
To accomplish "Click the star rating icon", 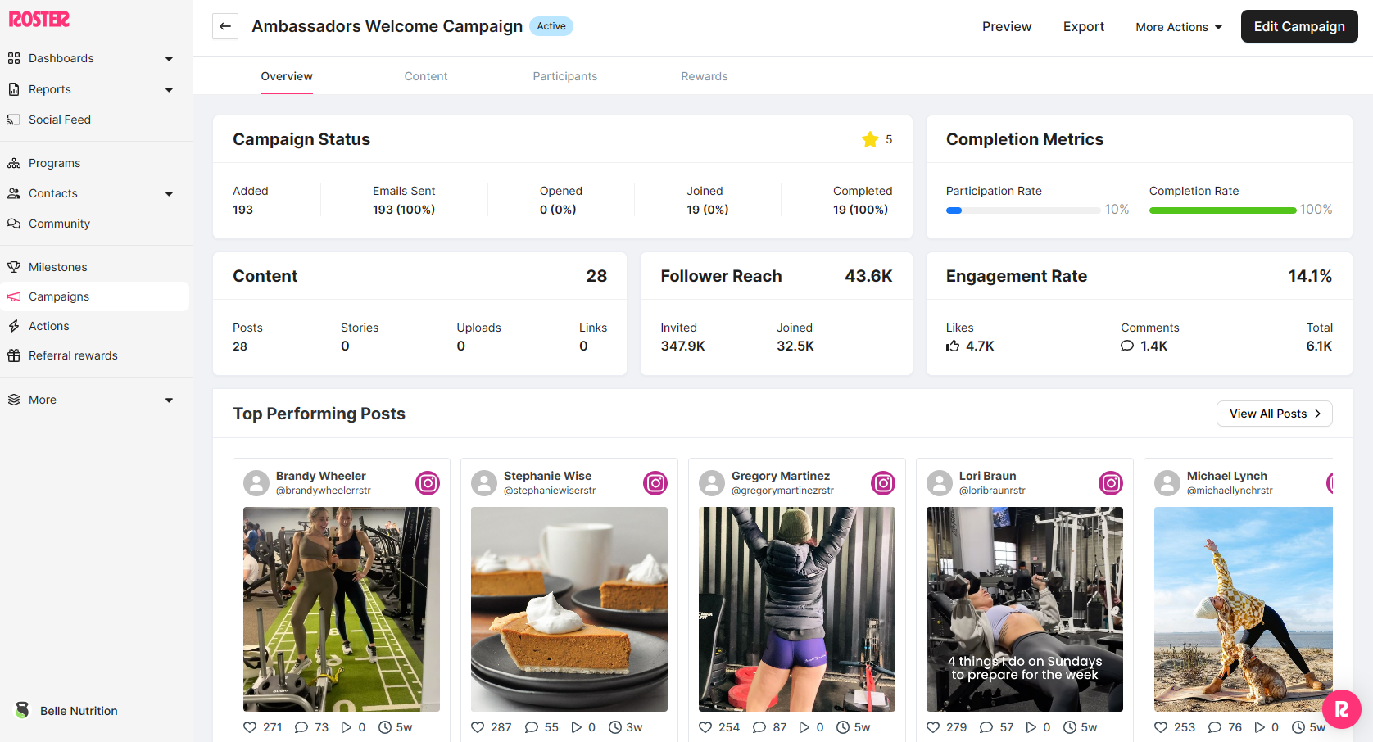I will click(870, 139).
